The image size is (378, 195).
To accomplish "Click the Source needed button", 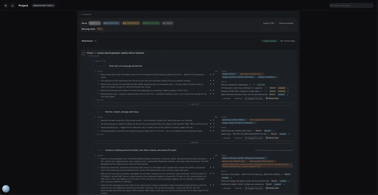I will 286,24.
